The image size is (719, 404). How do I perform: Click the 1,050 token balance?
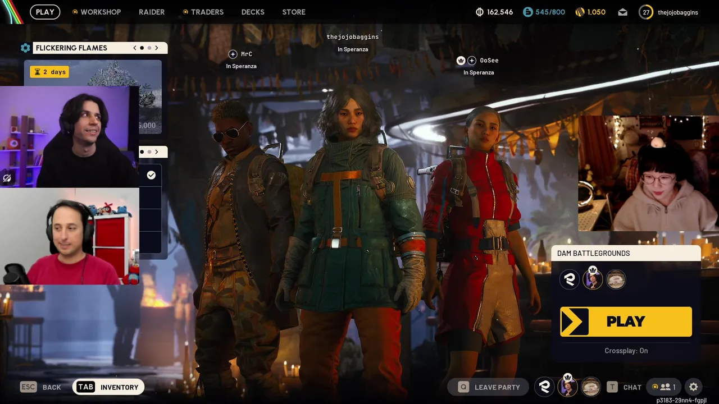point(597,12)
